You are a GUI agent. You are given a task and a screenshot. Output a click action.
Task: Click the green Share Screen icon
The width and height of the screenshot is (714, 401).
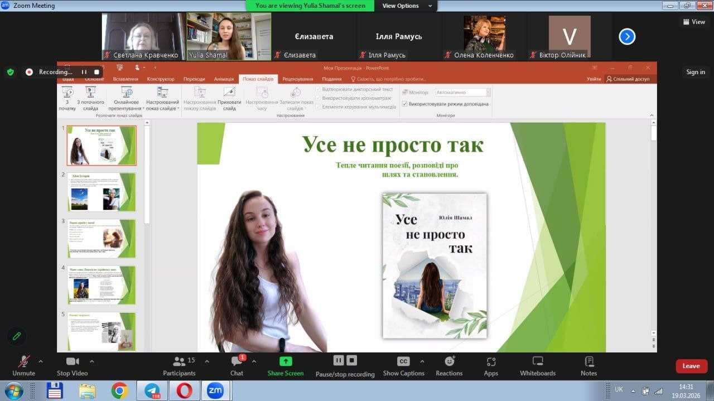[286, 361]
